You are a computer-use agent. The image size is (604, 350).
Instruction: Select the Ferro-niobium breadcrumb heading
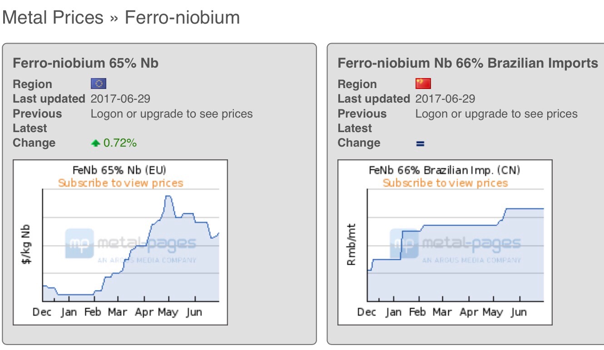(182, 18)
